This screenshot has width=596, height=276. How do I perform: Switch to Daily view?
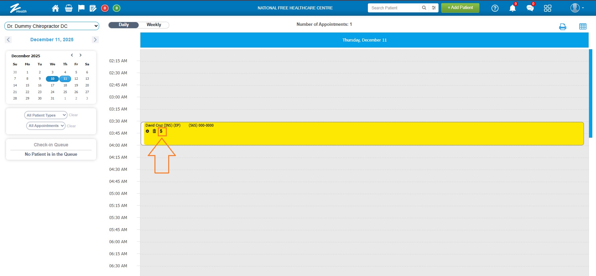click(124, 25)
